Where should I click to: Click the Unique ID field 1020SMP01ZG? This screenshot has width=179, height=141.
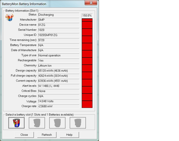58,35
